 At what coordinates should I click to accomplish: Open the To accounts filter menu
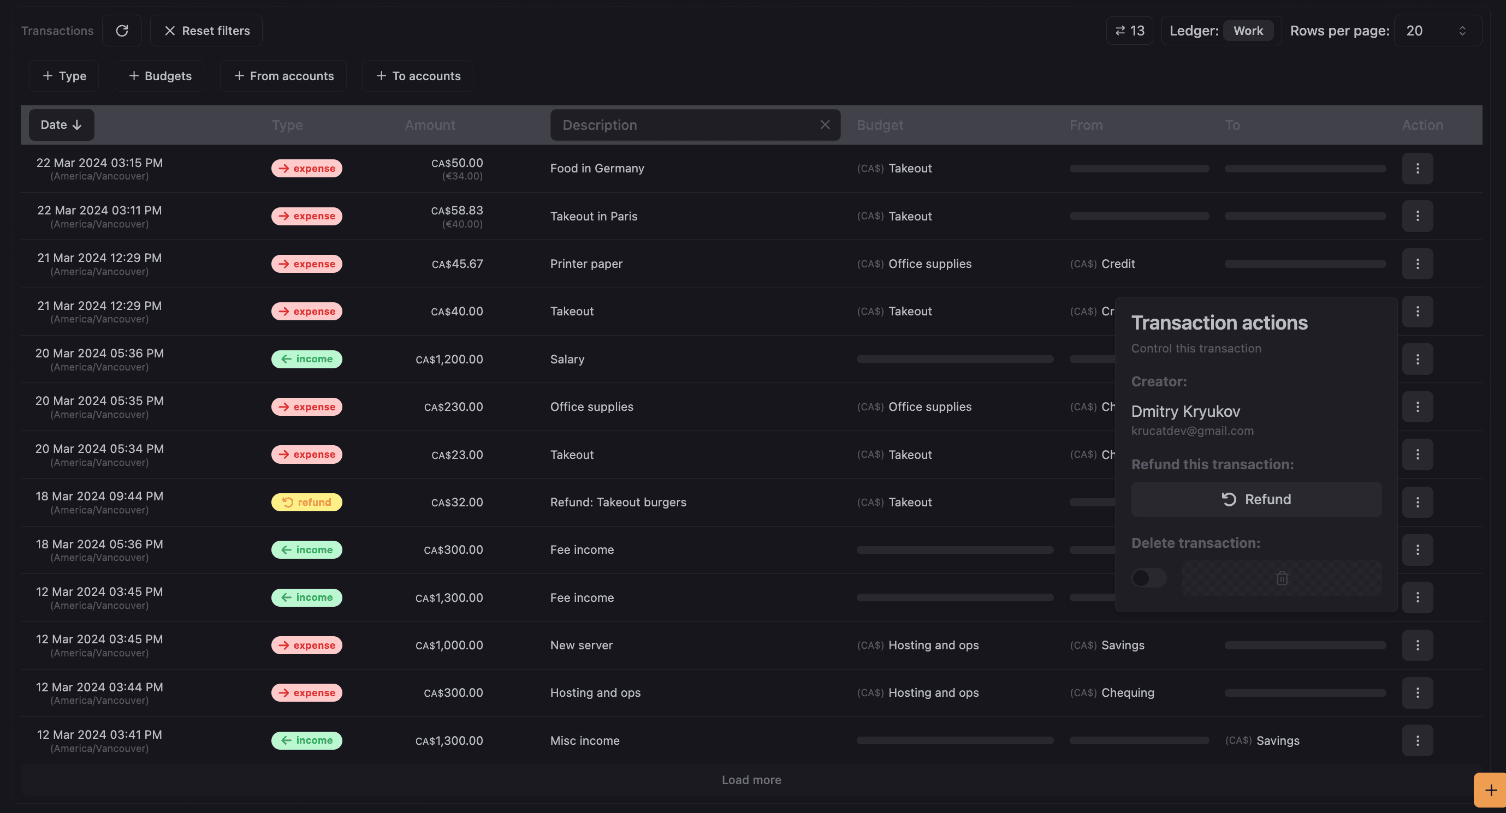point(418,76)
